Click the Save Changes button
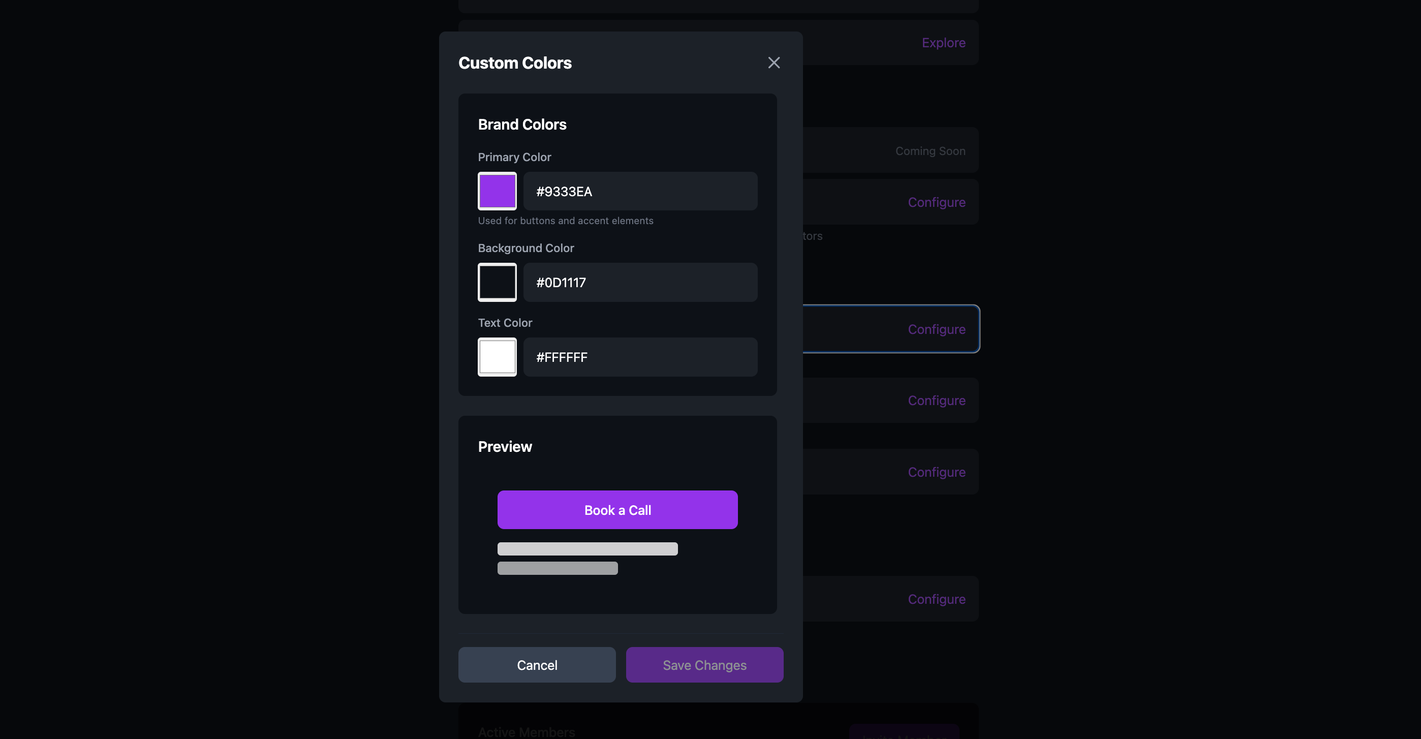The height and width of the screenshot is (739, 1421). (704, 665)
